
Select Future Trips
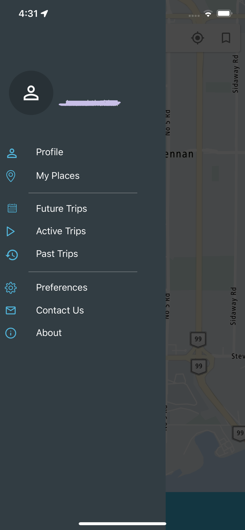tap(62, 208)
